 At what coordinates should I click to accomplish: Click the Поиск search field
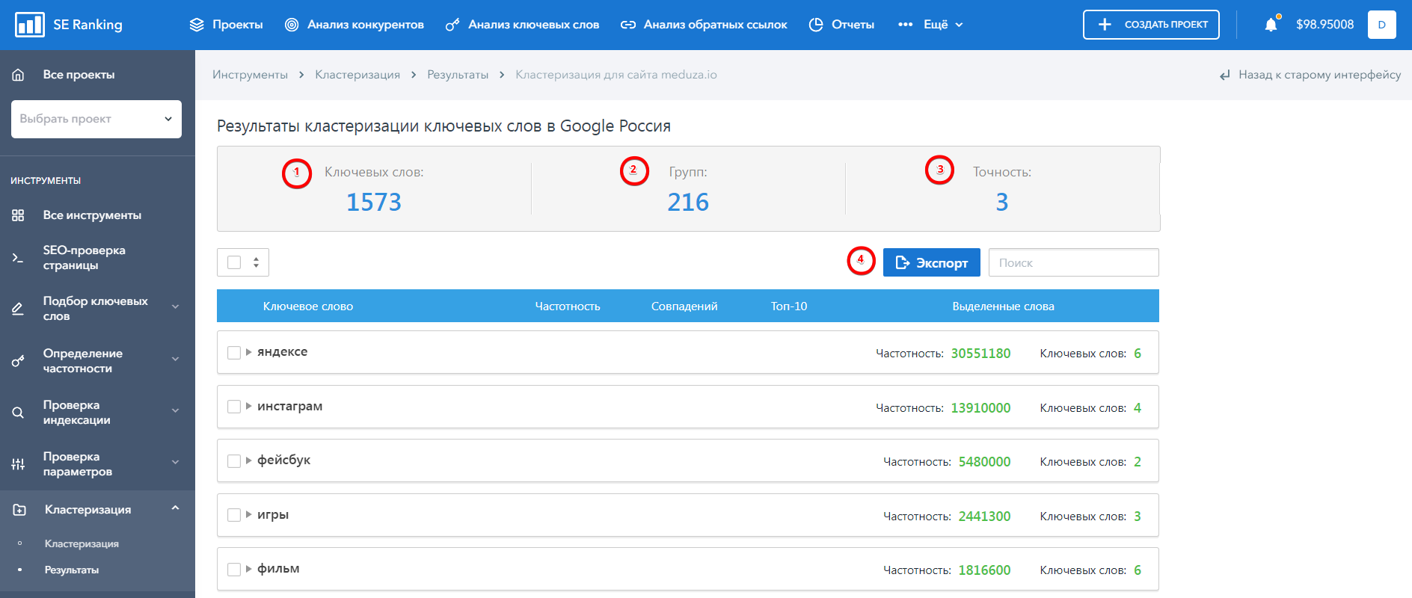[x=1073, y=262]
